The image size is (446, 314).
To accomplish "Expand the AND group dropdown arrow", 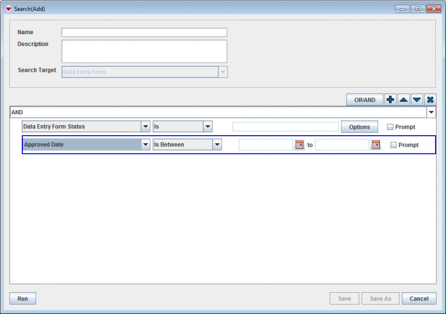I will pos(432,112).
